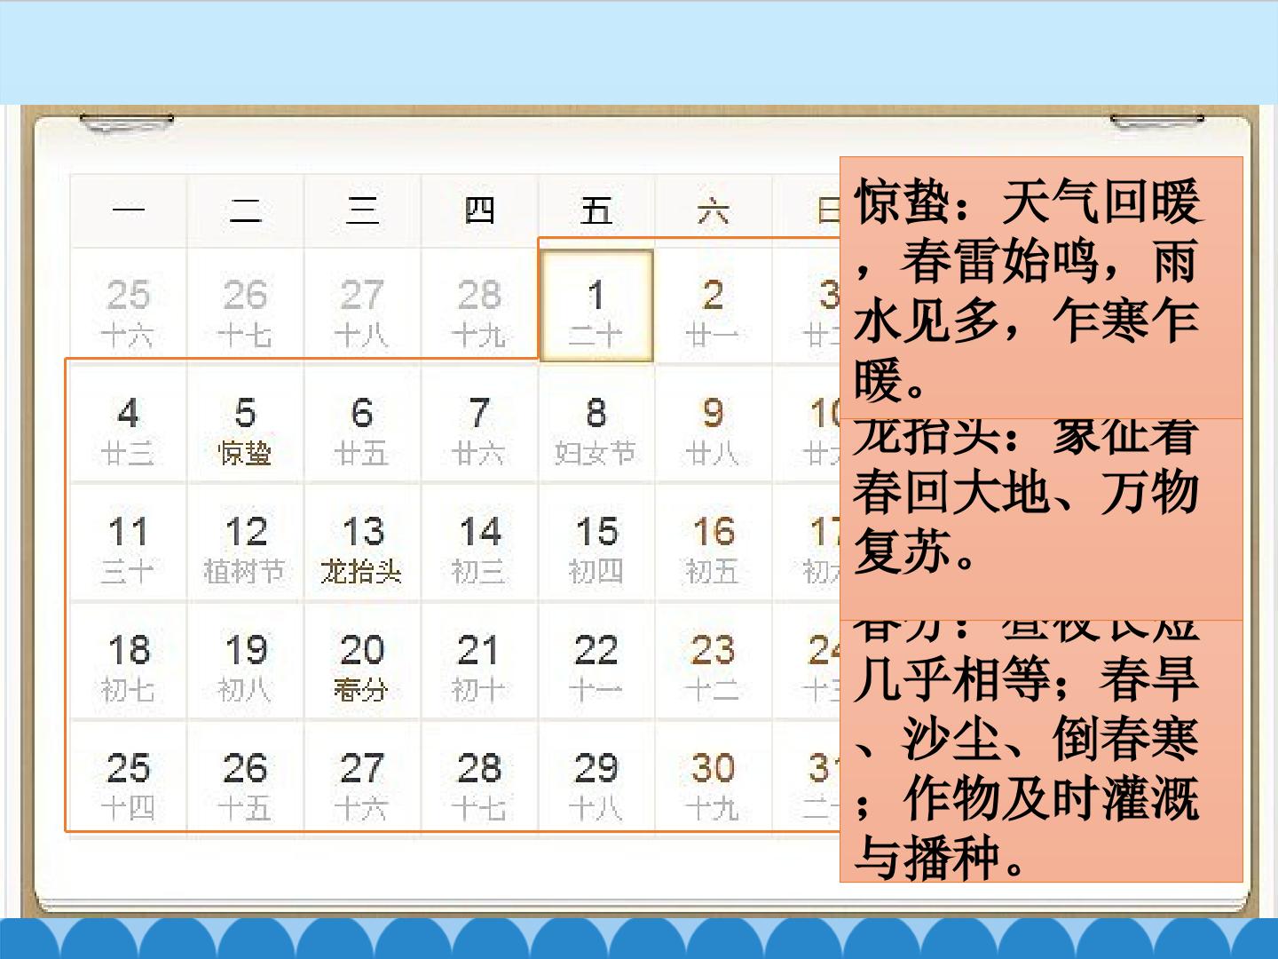Select date 28 十七 in last row

479,779
